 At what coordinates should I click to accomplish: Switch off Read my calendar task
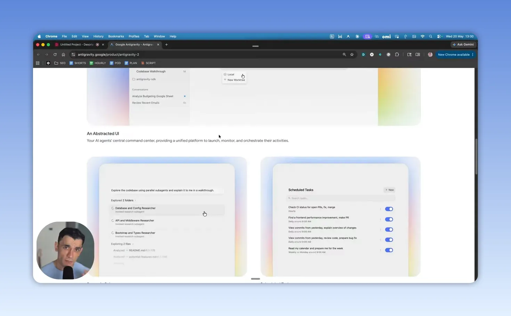click(x=389, y=250)
